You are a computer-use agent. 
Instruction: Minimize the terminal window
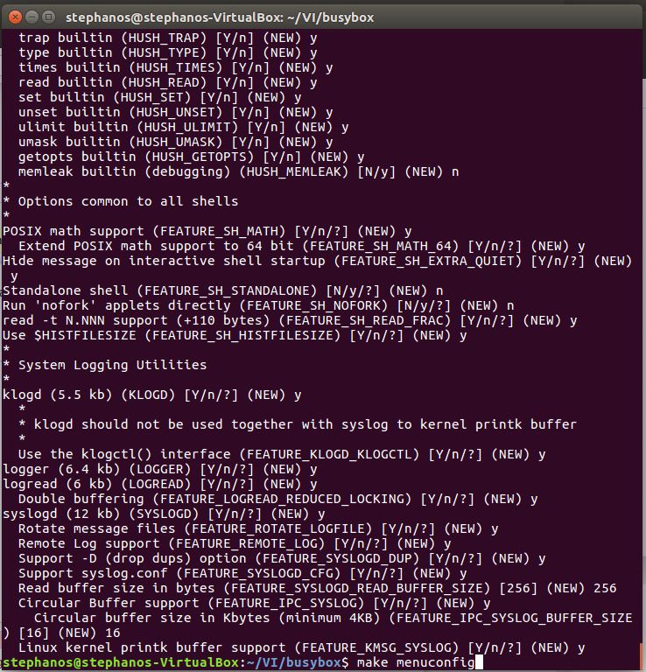pos(31,16)
